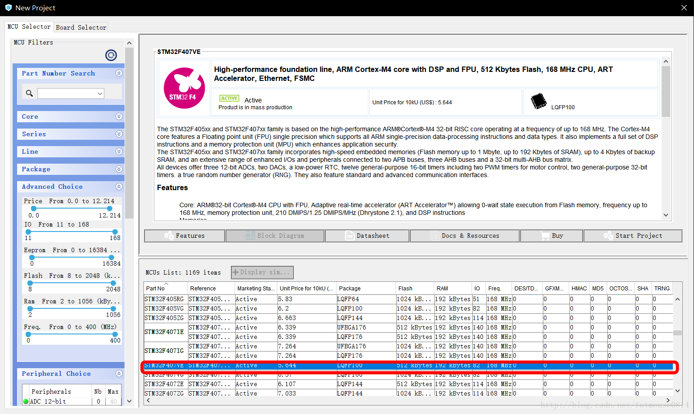
Task: Open the Features view button
Action: tap(184, 236)
